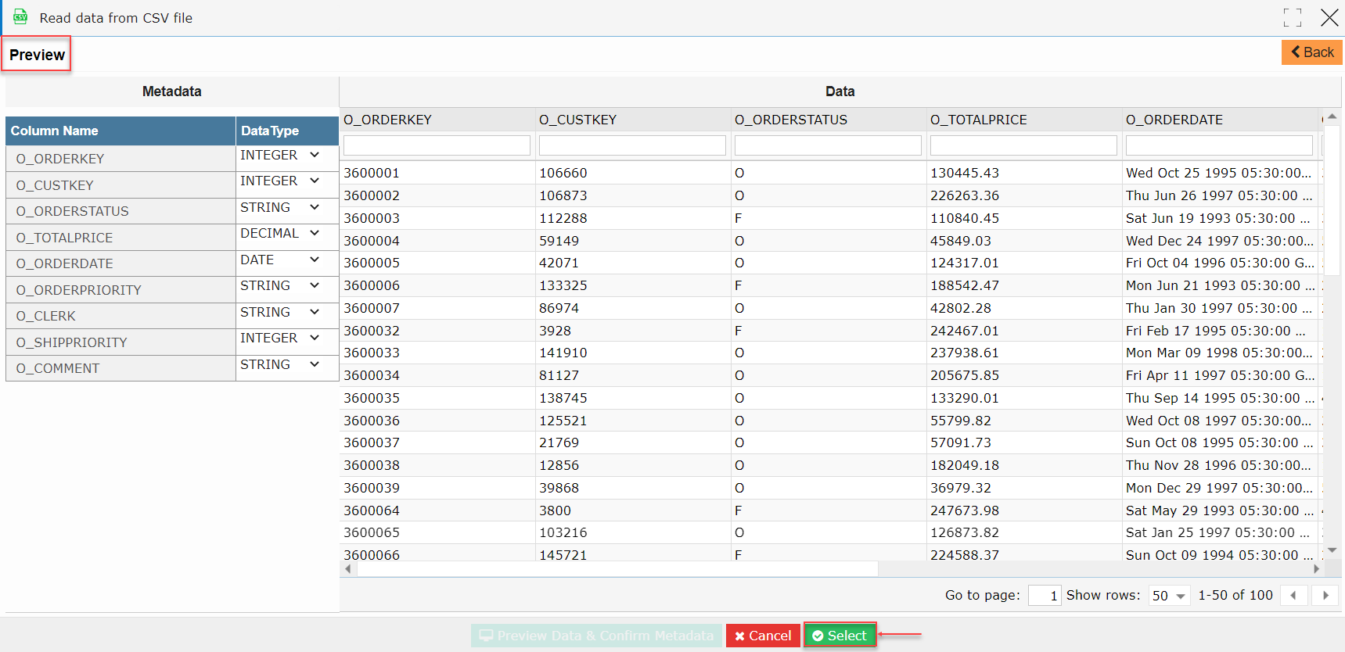Click order key cell 3600064
The image size is (1345, 652).
[372, 510]
